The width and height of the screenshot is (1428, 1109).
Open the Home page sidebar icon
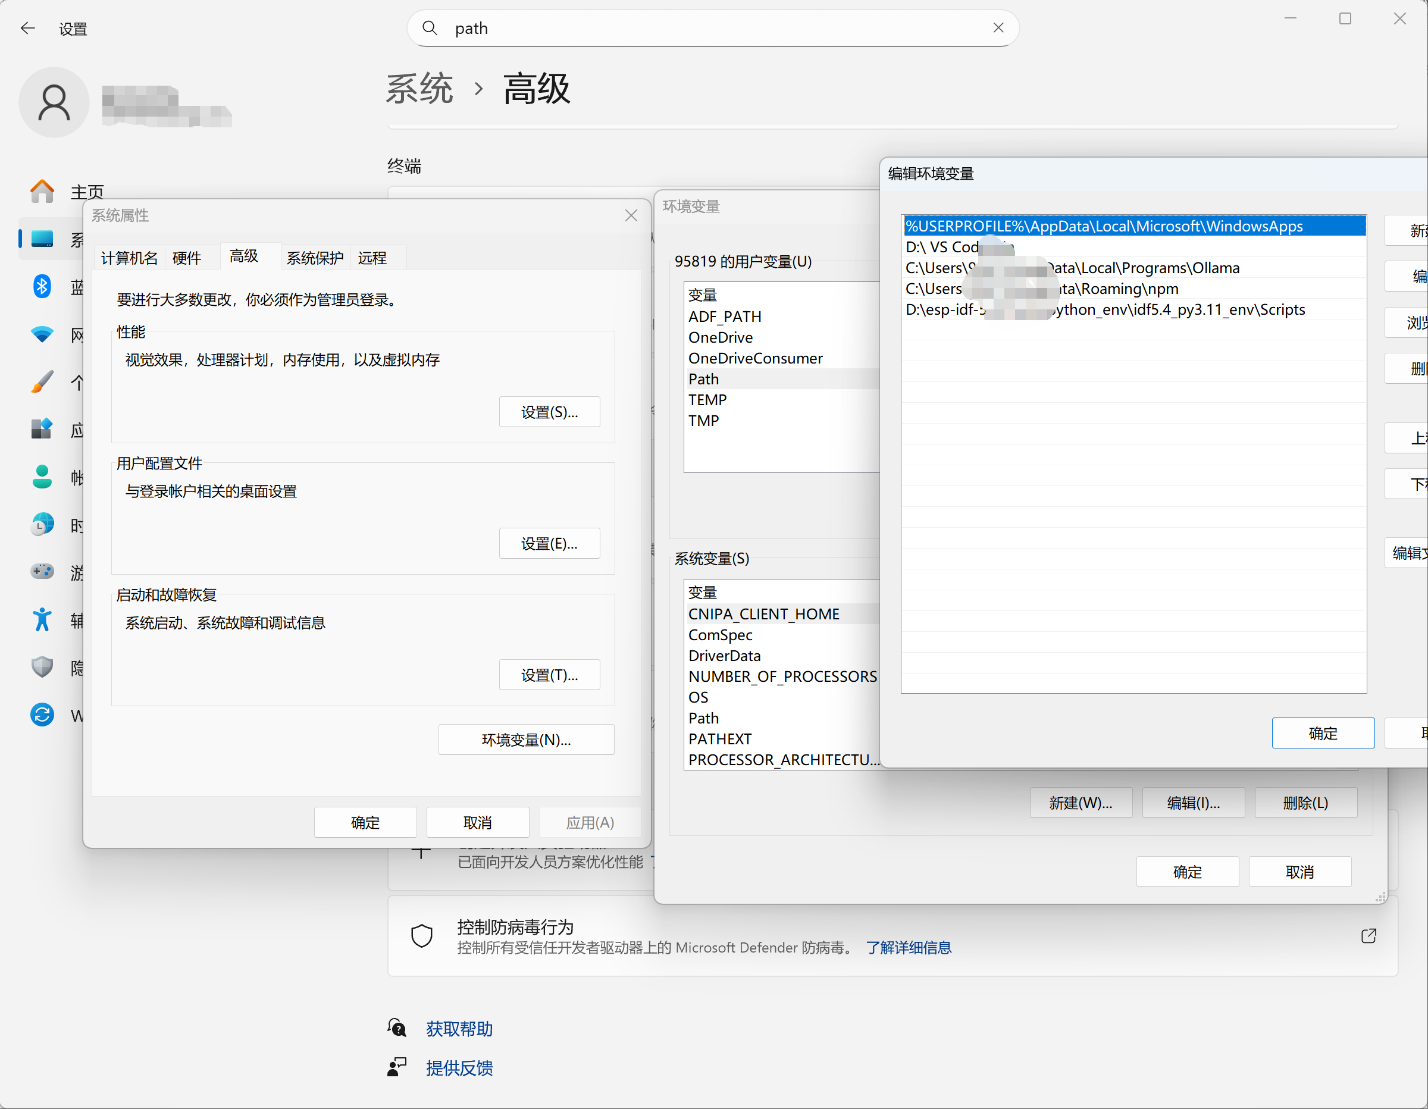(42, 191)
